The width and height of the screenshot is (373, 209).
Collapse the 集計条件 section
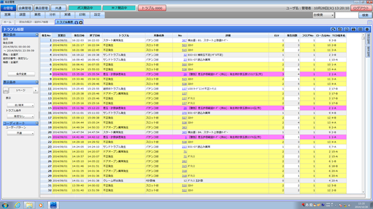37,35
